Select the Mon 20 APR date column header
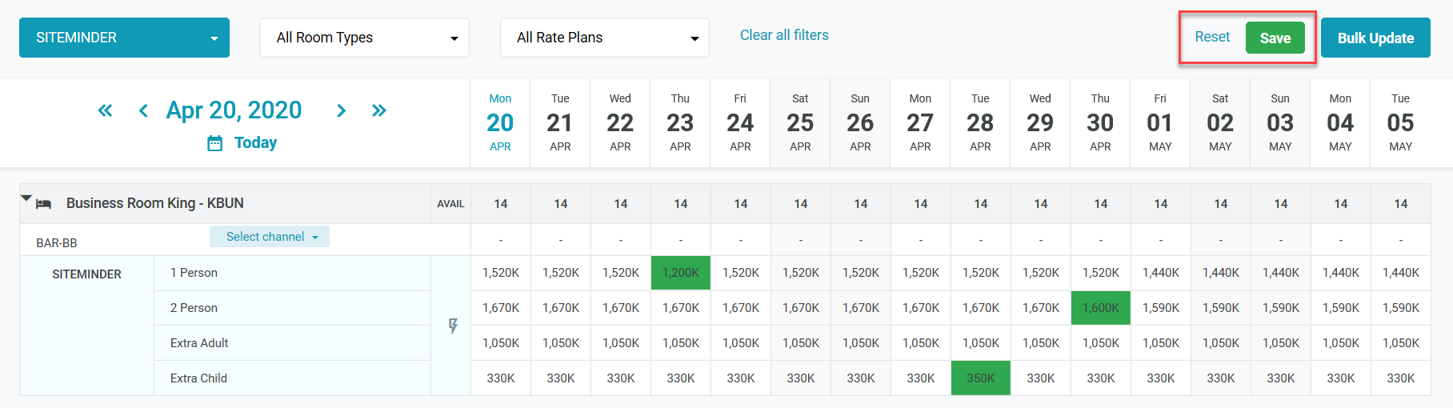The width and height of the screenshot is (1453, 408). (x=500, y=122)
